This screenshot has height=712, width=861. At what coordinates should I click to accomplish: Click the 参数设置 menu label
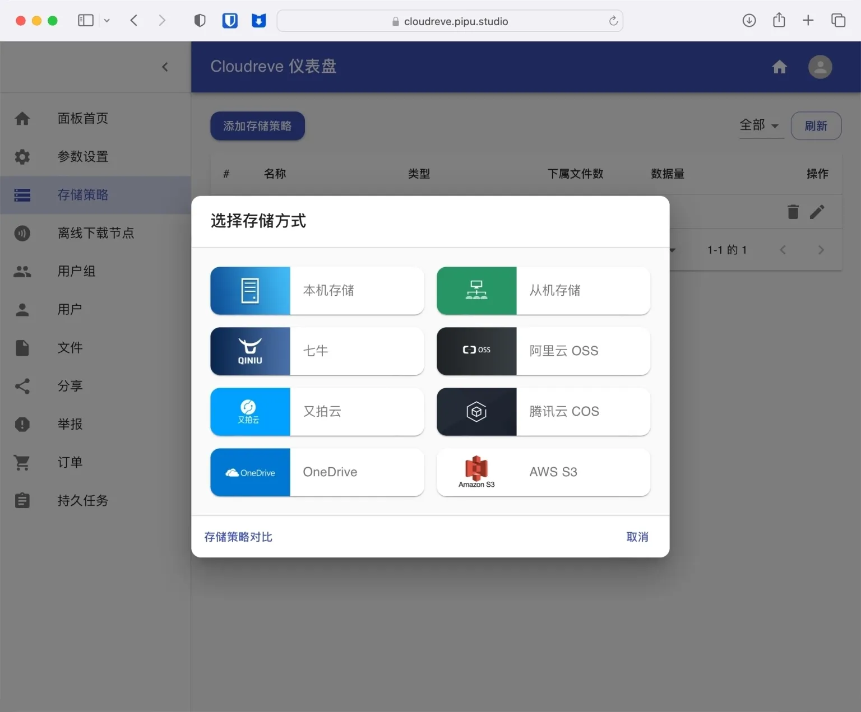coord(83,157)
